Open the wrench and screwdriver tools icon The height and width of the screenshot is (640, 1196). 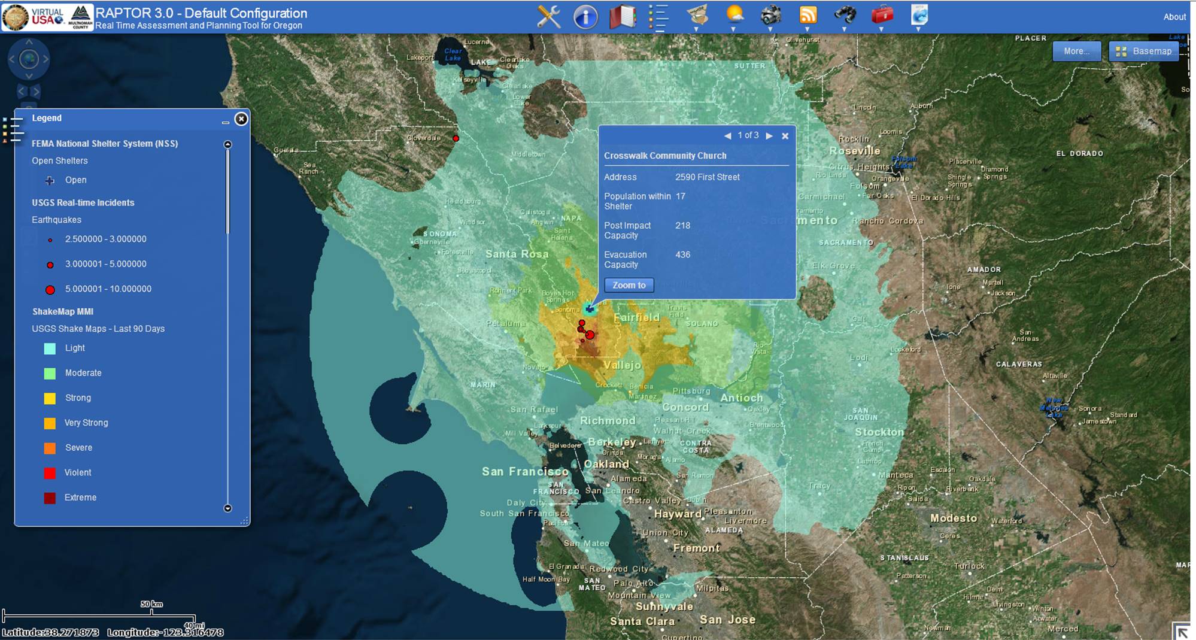[x=548, y=16]
